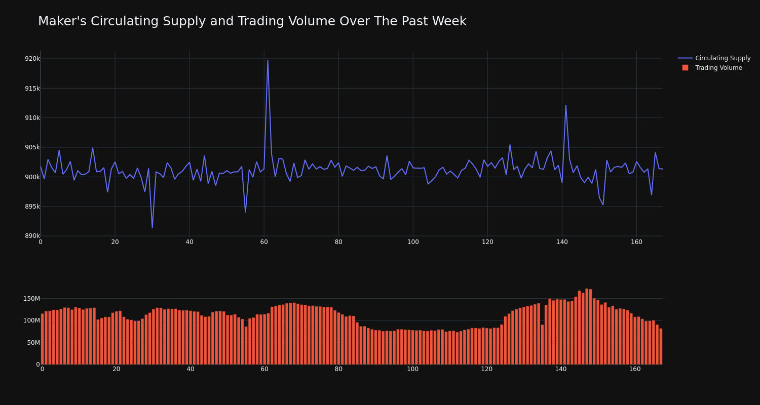Click the 150M volume axis label
760x405 pixels.
point(31,299)
